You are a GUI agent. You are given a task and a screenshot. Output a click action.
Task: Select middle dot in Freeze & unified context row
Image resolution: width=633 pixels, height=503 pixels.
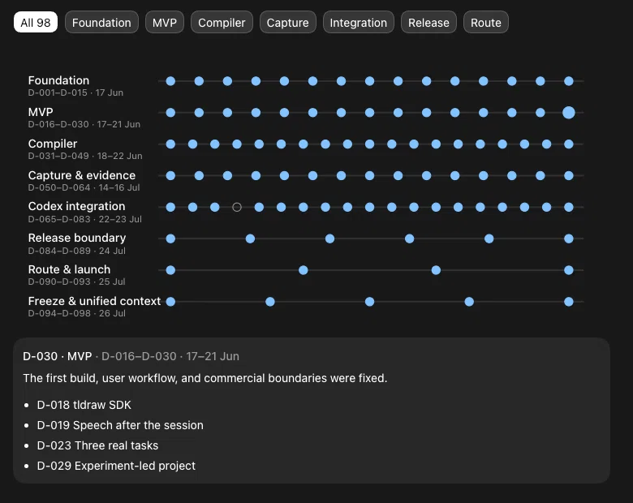tap(369, 302)
